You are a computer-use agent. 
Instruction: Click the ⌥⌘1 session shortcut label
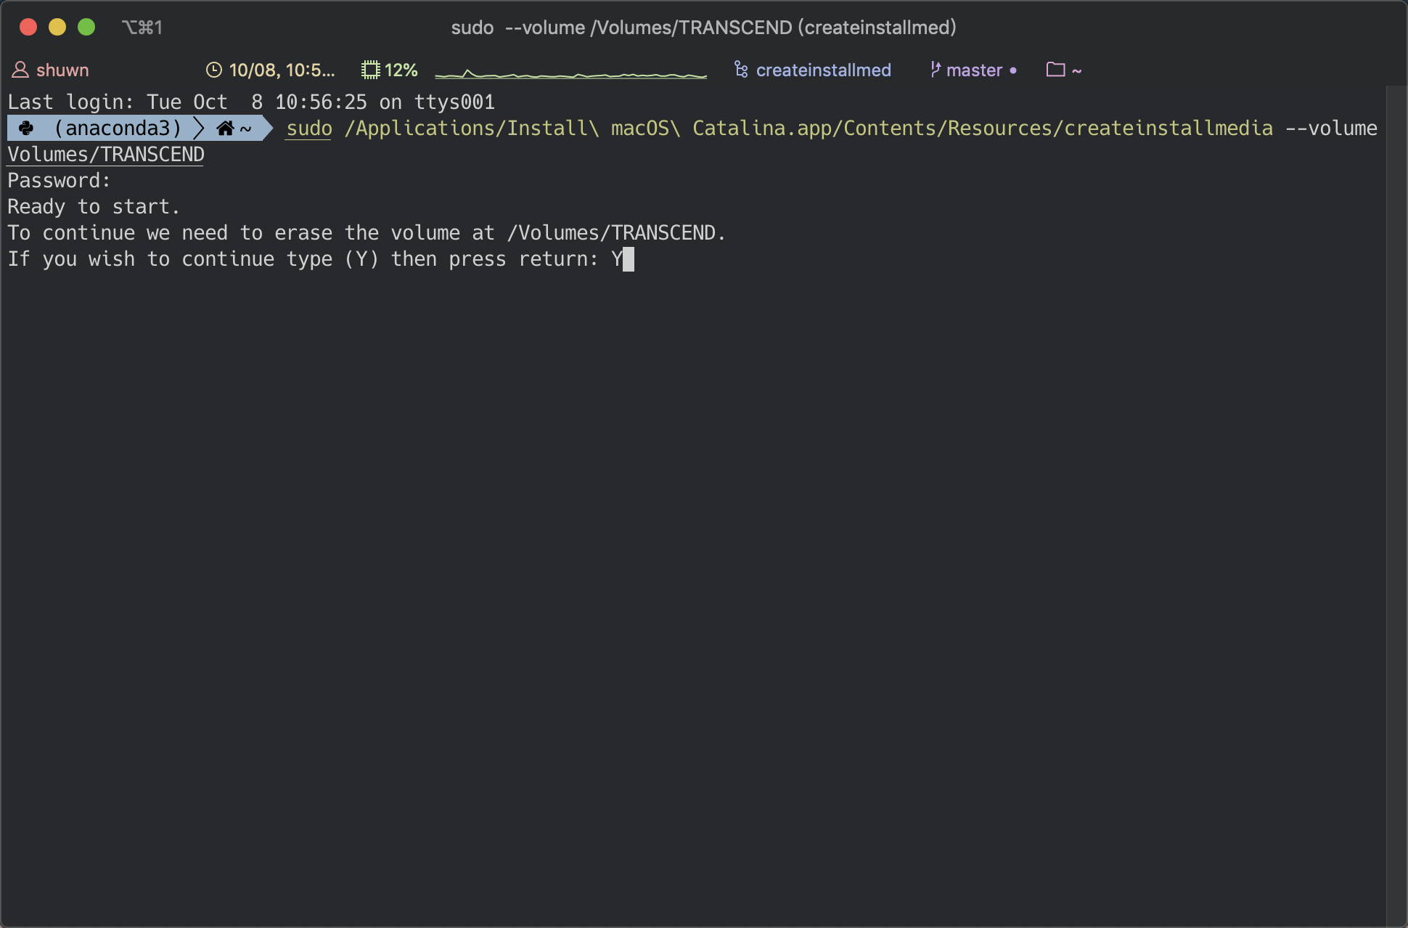tap(142, 28)
